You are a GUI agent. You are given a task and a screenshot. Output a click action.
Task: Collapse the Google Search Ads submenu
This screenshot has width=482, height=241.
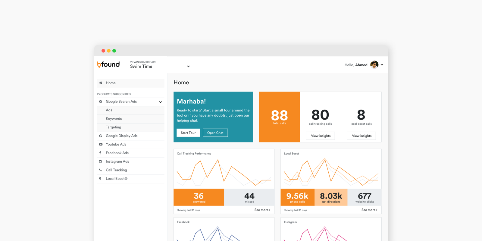pyautogui.click(x=161, y=102)
